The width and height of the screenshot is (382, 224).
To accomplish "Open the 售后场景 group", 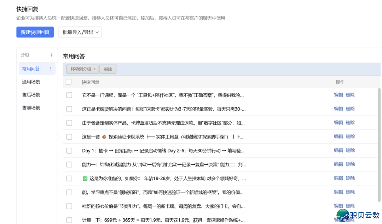I will [x=31, y=95].
